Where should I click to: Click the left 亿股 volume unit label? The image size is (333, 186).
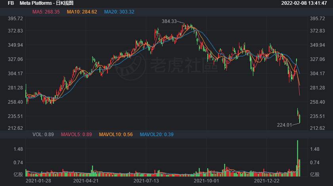point(18,175)
